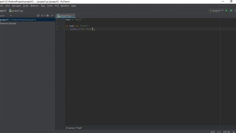Open the VCS menu
Viewport: 236px width, 133px height.
coord(56,6)
